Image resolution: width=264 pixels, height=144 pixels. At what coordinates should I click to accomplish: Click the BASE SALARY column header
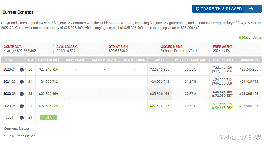[49, 60]
